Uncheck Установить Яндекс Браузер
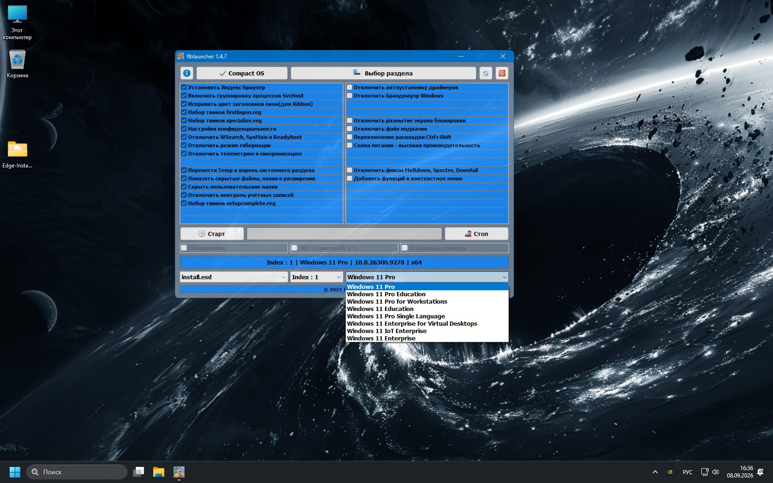The width and height of the screenshot is (773, 483). click(184, 87)
